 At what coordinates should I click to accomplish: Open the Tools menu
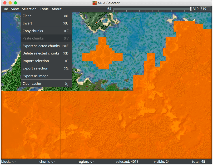(x=44, y=9)
